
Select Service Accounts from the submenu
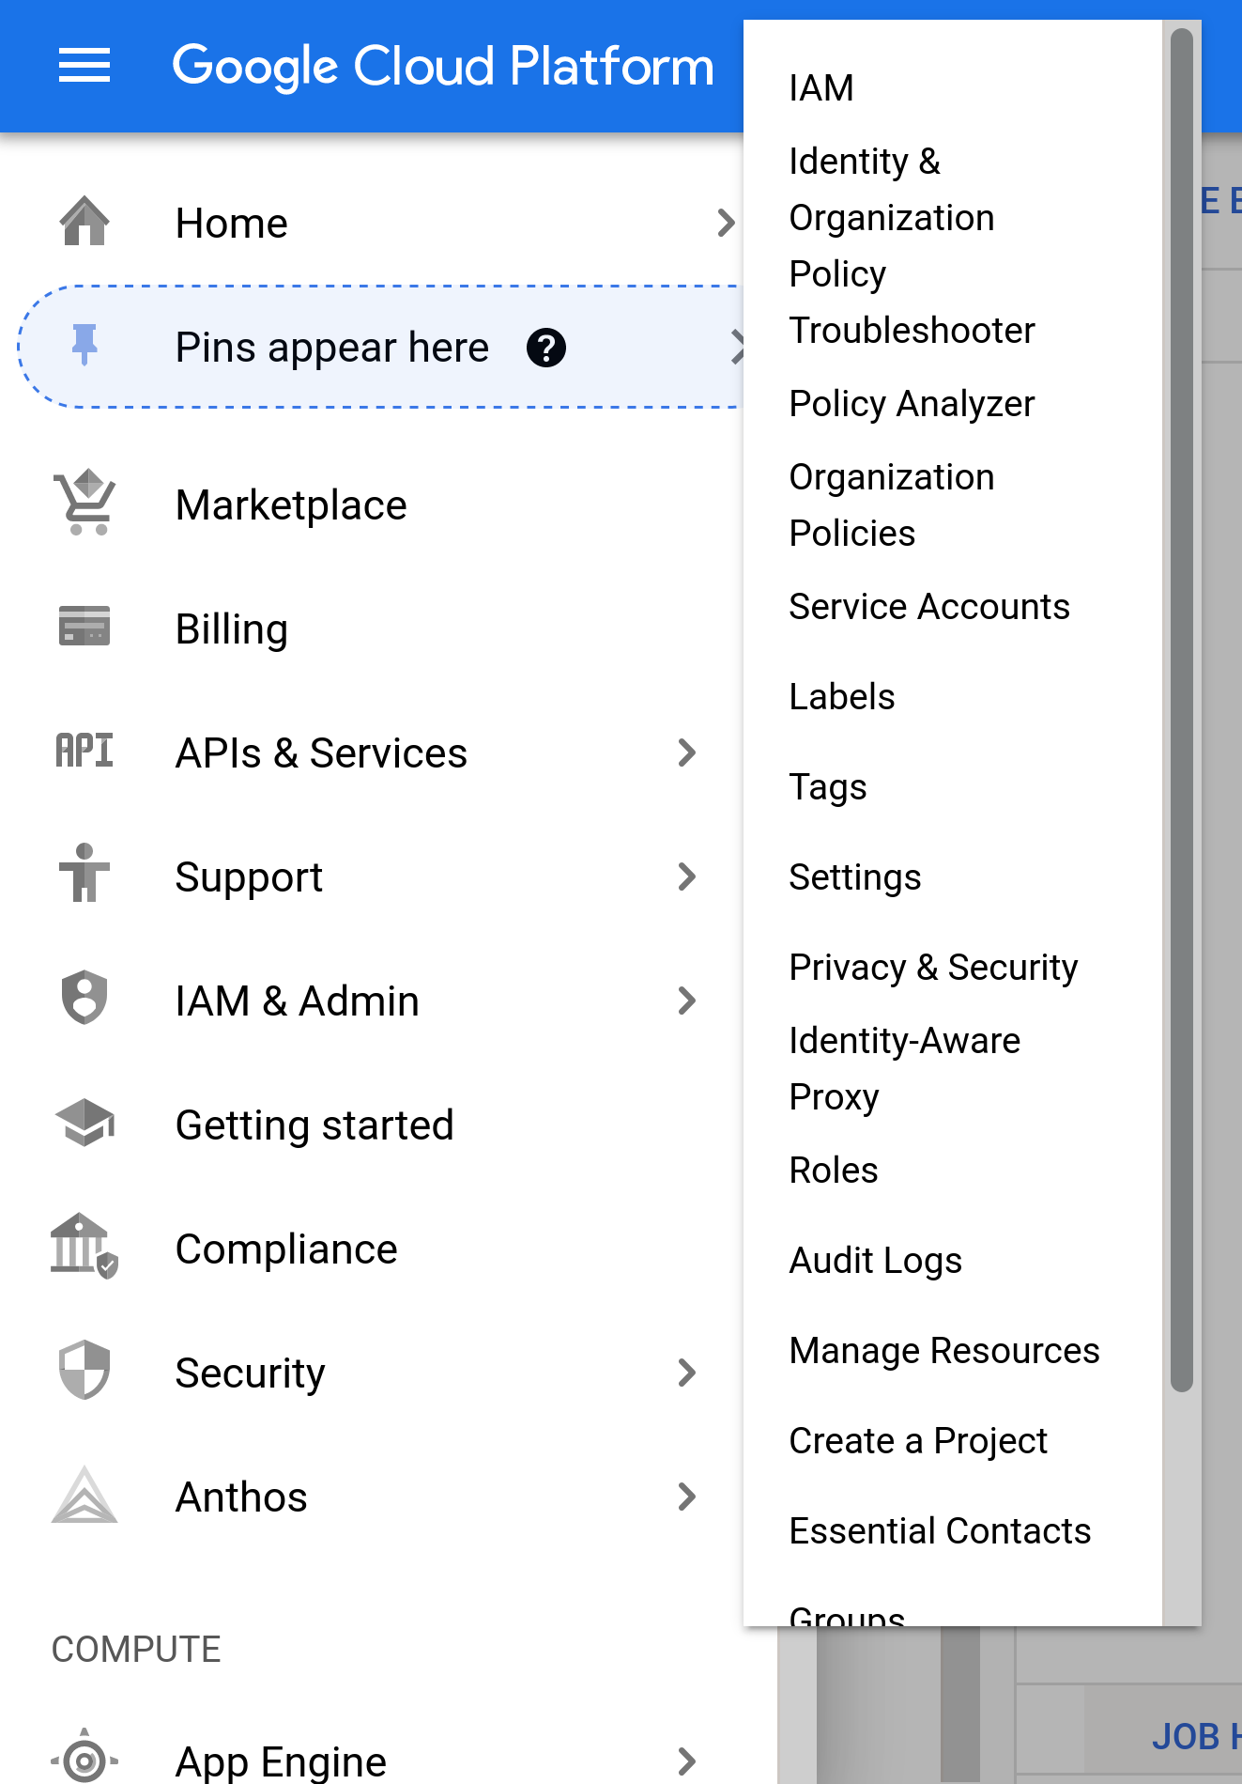(929, 606)
